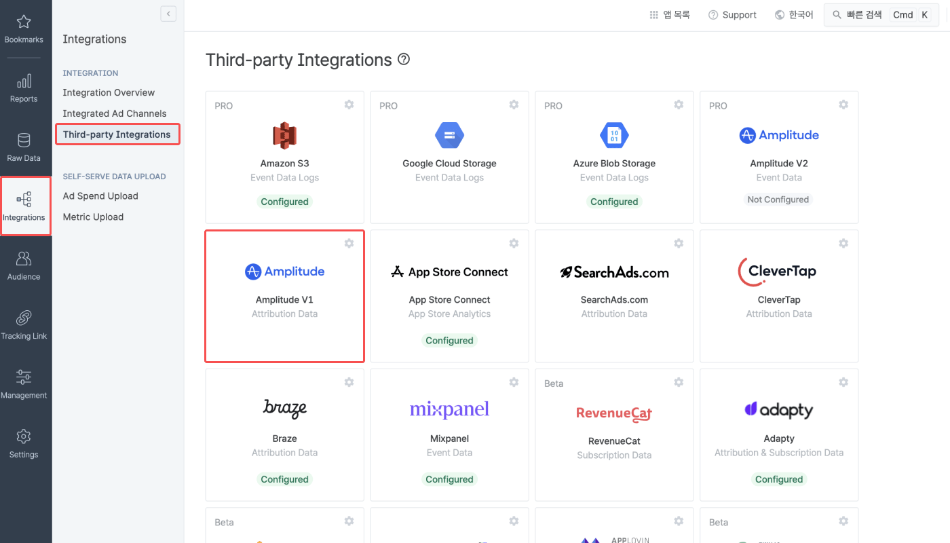Click Not Configured badge on Amplitude V2
The image size is (950, 543).
pos(778,200)
